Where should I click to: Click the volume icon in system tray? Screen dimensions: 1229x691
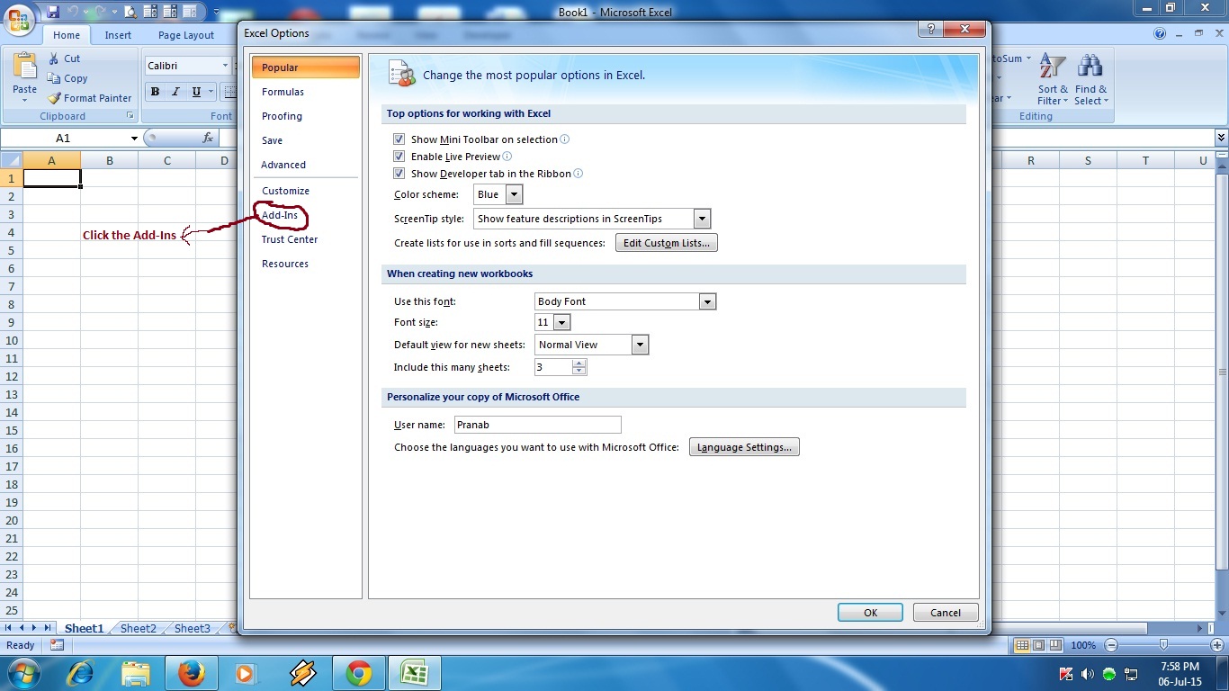[x=1088, y=674]
